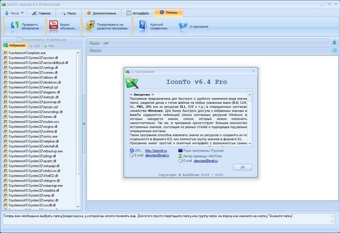Screen dimensions: 340x233
Task: Click the file list scroll up arrow
Action: click(78, 53)
